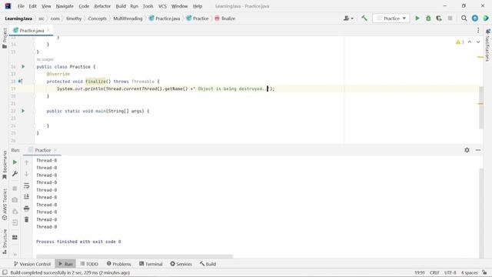
Task: Clear all console output with trash icon
Action: (26, 219)
